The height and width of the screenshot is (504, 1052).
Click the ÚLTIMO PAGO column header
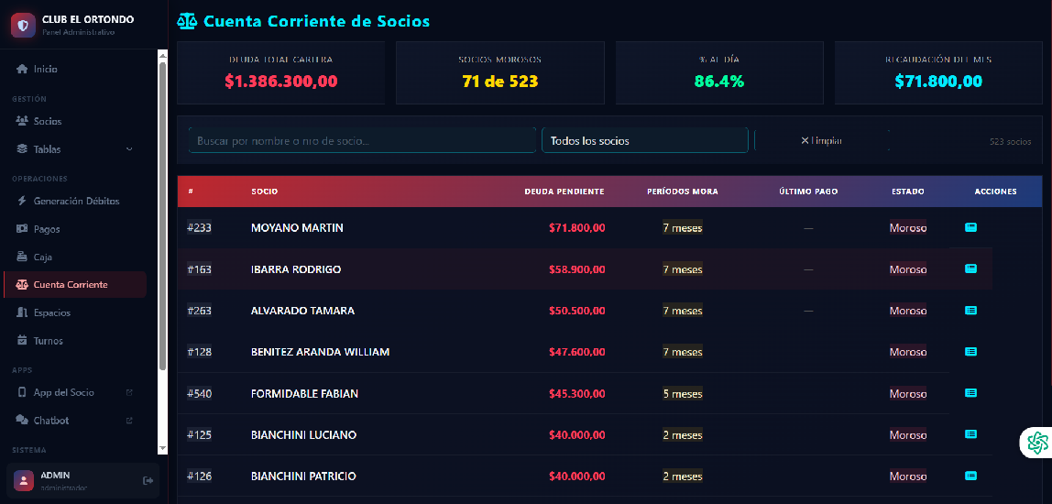tap(808, 192)
